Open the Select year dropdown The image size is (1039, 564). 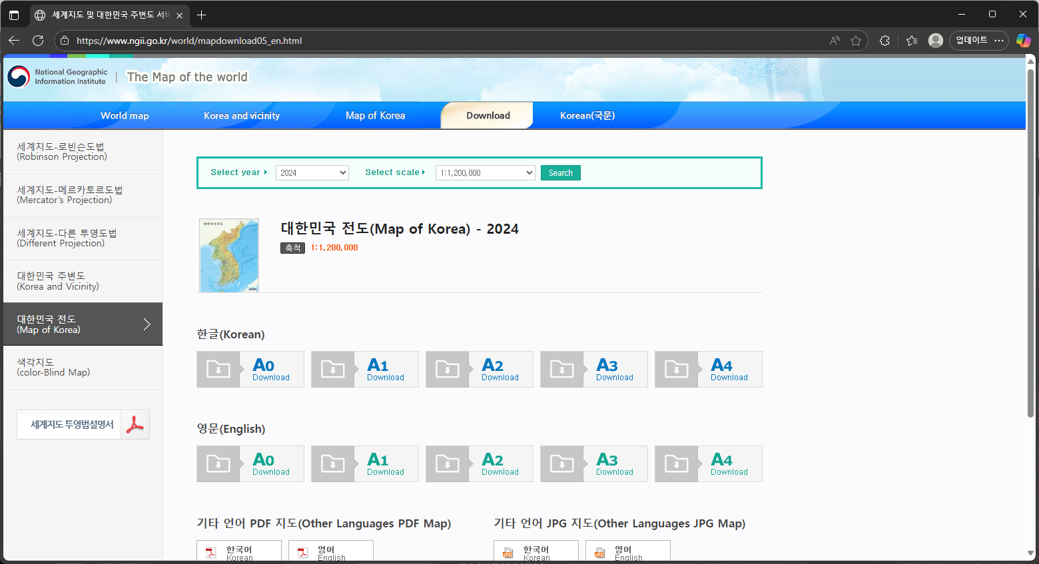312,173
